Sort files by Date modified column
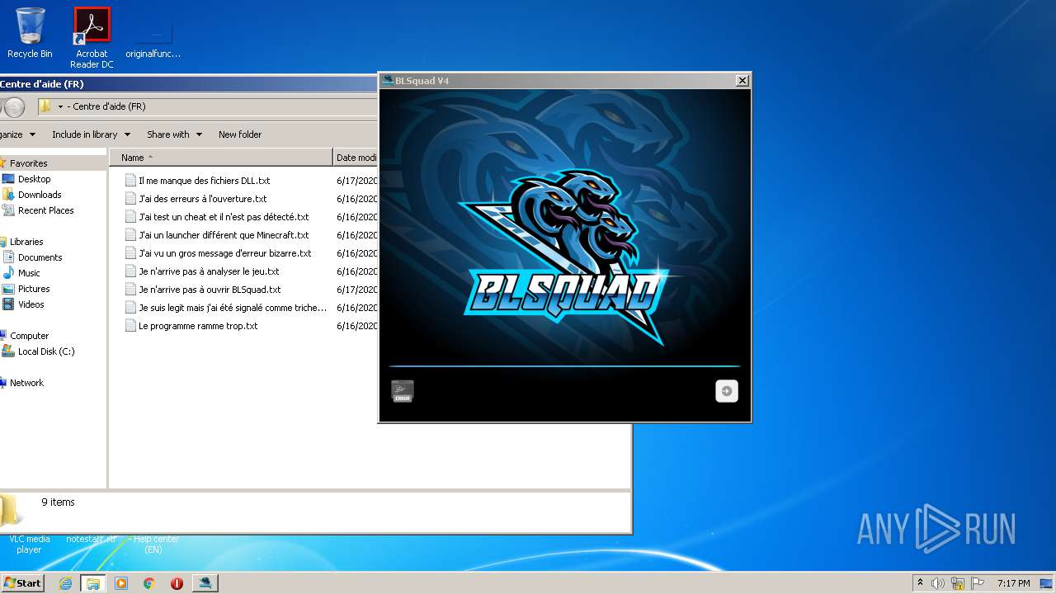The width and height of the screenshot is (1056, 594). coord(356,158)
